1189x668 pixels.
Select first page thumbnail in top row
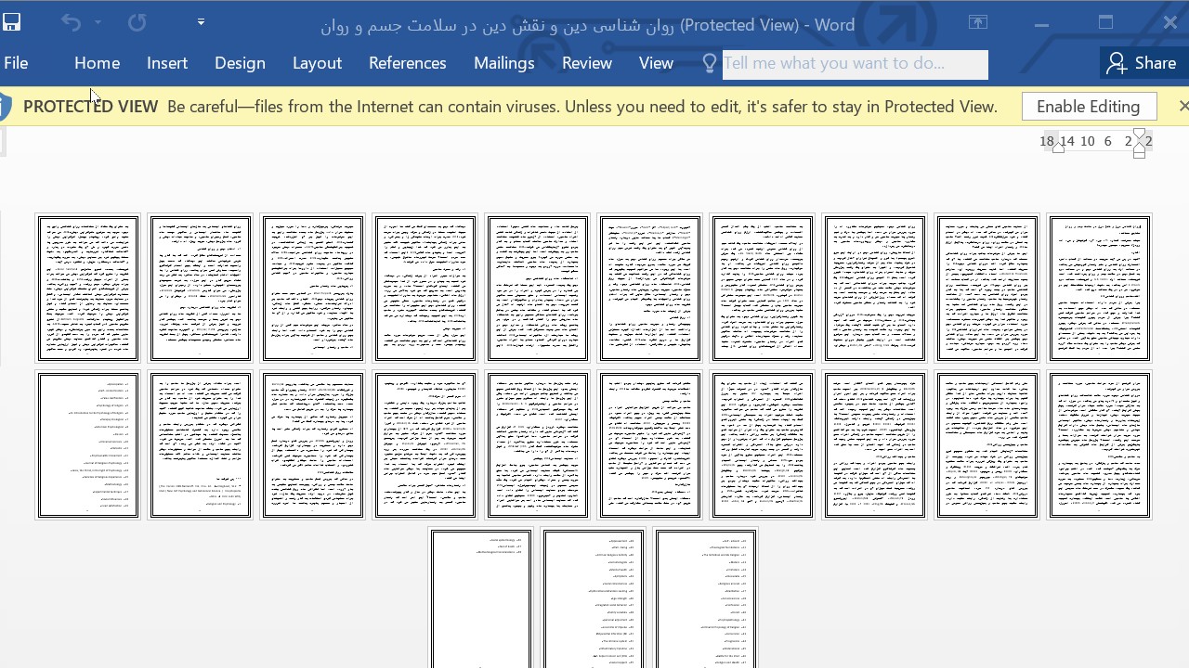click(x=88, y=289)
